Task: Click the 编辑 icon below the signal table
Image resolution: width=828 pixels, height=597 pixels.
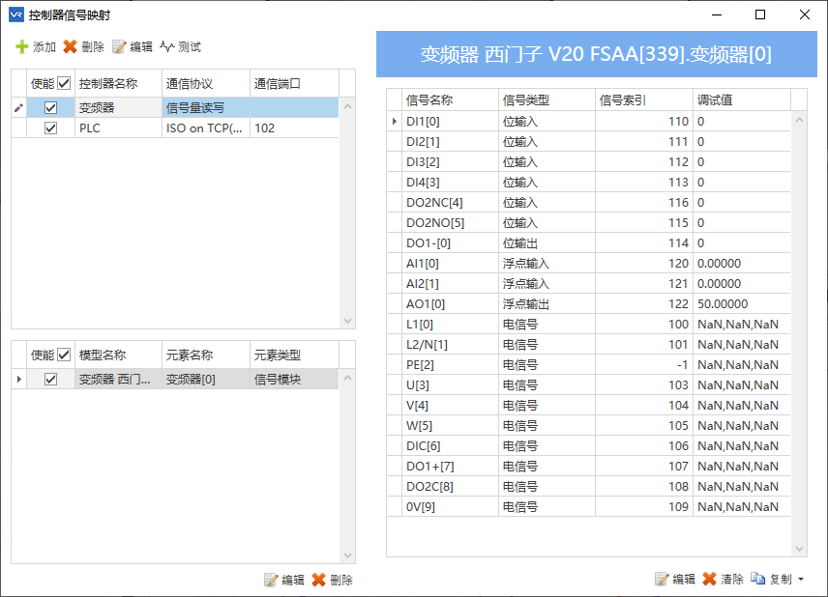Action: 661,579
